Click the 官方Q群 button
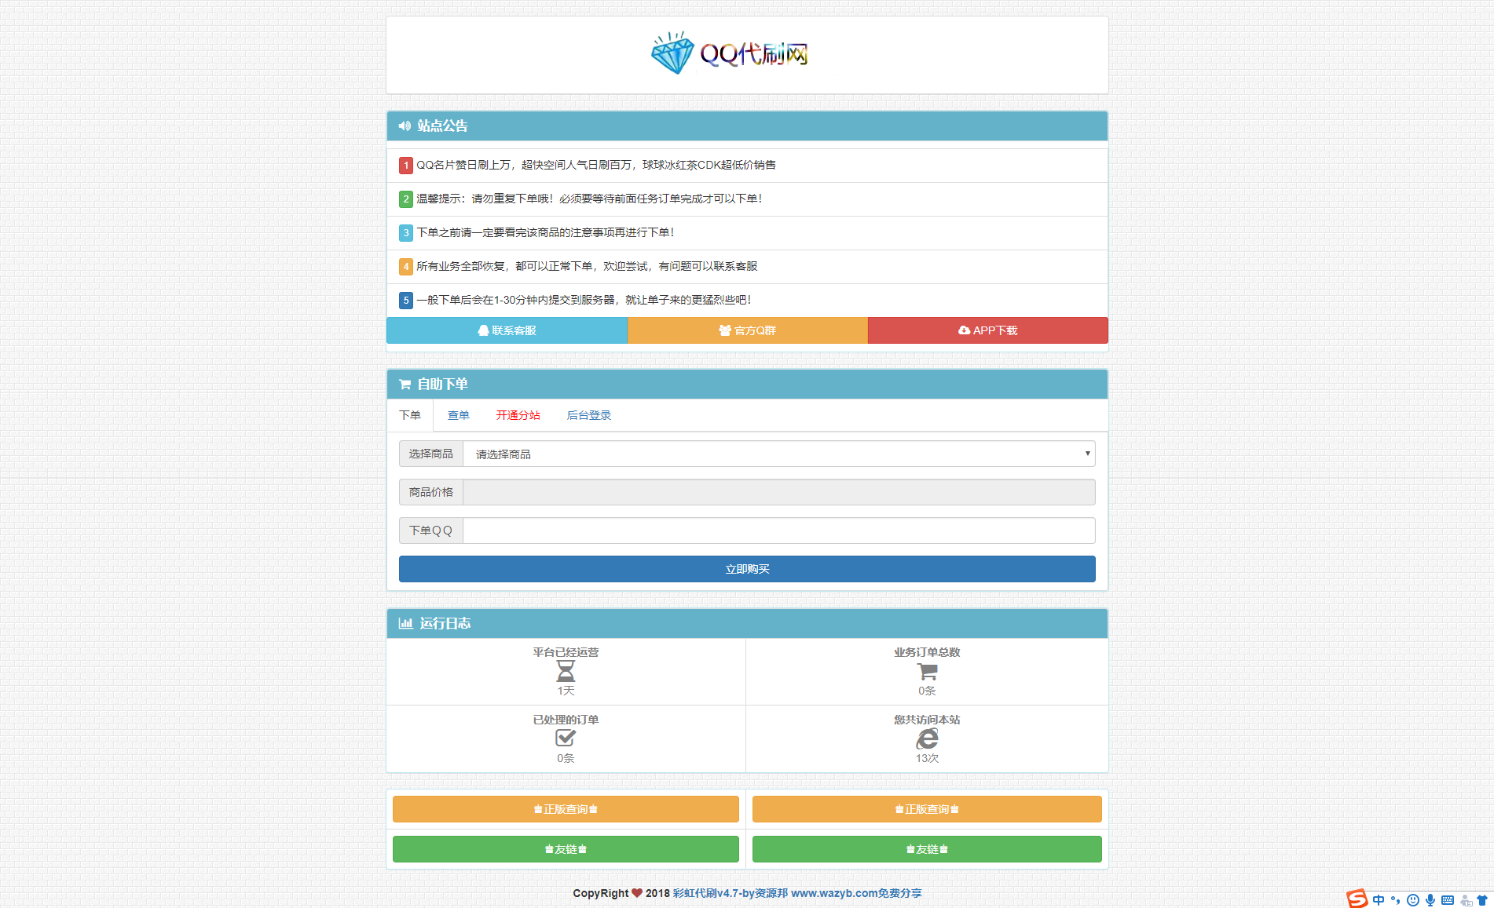The width and height of the screenshot is (1494, 908). pos(748,330)
